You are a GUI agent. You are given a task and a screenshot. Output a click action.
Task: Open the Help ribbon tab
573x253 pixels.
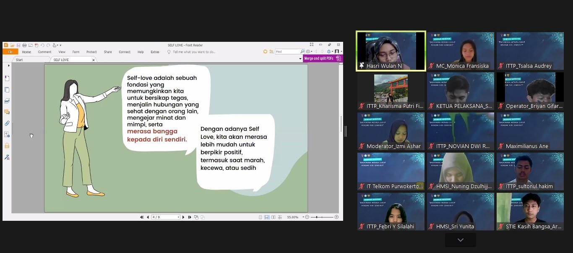point(141,52)
